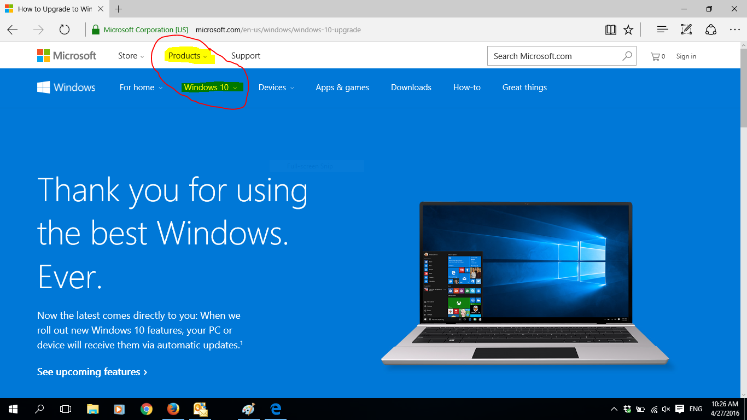Click the Media Player icon on the taskbar

119,409
